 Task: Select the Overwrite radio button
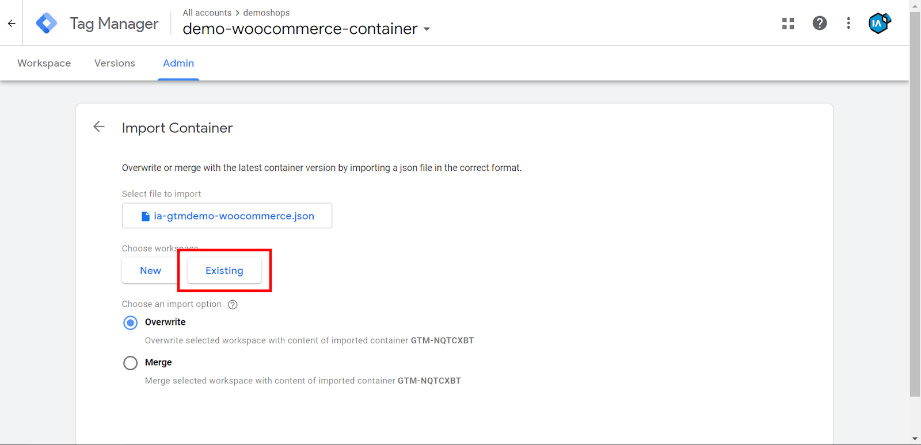coord(131,323)
